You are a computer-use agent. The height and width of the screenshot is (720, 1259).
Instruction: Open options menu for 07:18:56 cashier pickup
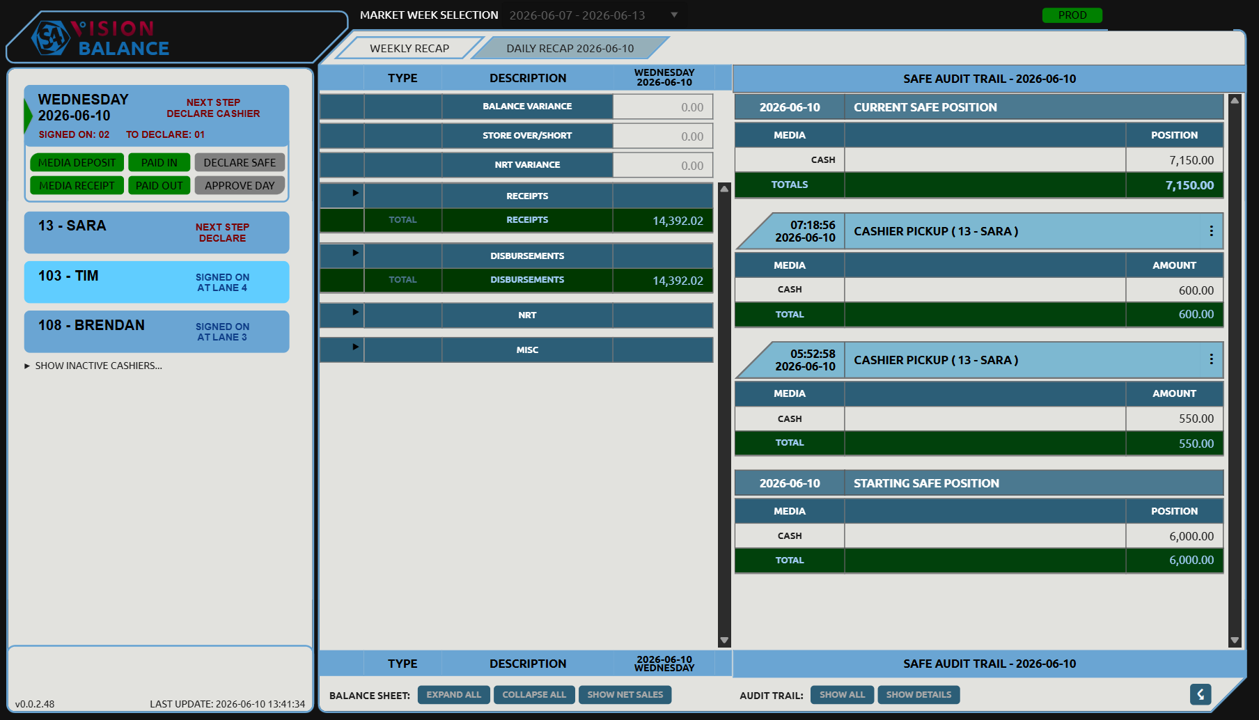click(1211, 231)
